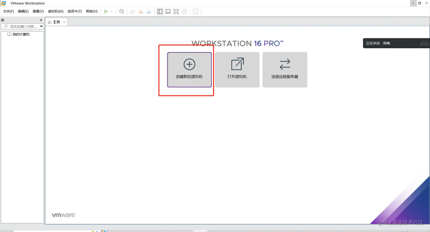Minimize the VMware Workstation window
Viewport: 430px width, 232px height.
coord(413,3)
